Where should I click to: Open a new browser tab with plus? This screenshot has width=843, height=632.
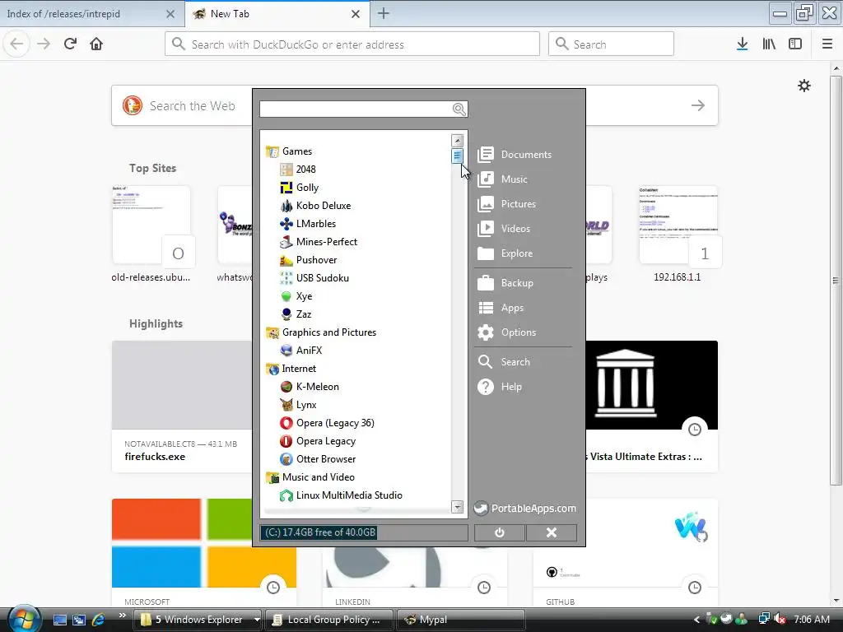pos(384,13)
